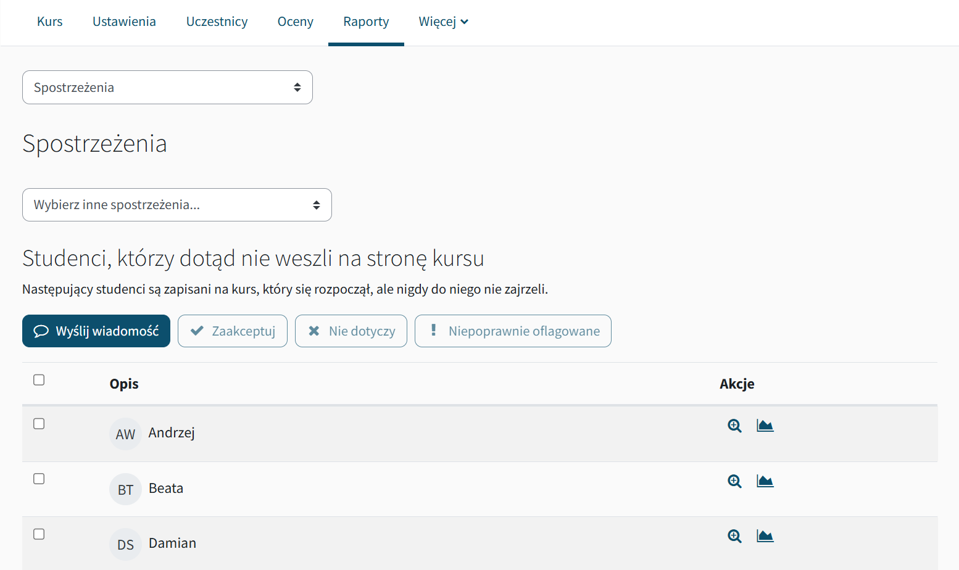The image size is (959, 570).
Task: Open activity report chart icon for Beata
Action: click(x=765, y=481)
